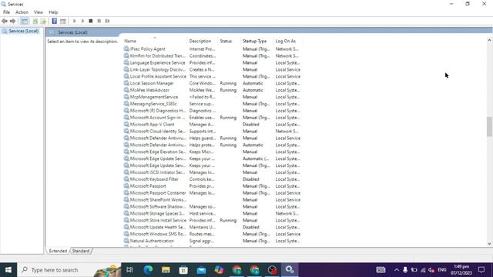Open Microsoft Edge from the taskbar
The height and width of the screenshot is (277, 493).
click(x=148, y=270)
